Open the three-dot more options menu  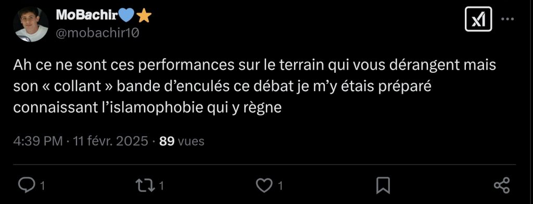click(508, 19)
